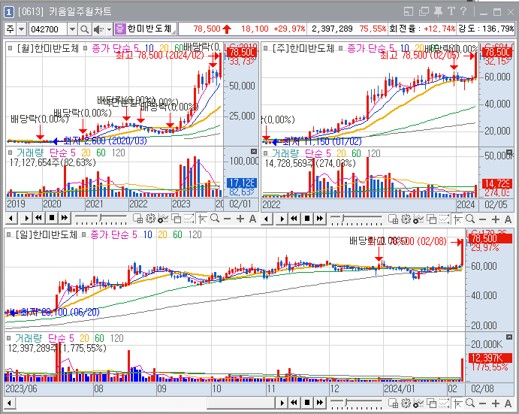Toggle 종가 단순 moving average checkbox in daily chart
The image size is (519, 414).
tap(83, 234)
